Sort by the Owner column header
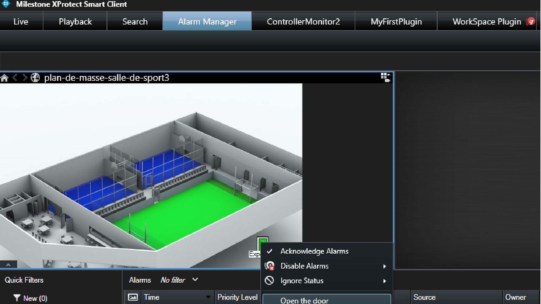 pyautogui.click(x=521, y=297)
